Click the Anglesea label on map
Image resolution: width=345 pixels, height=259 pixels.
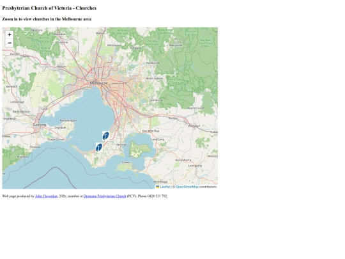click(23, 157)
